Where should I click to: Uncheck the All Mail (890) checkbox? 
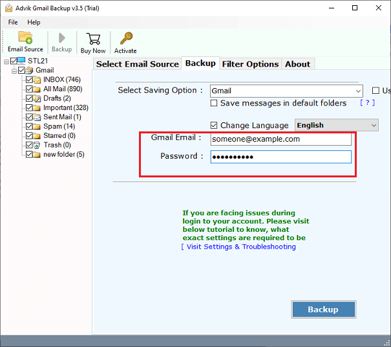tap(29, 89)
